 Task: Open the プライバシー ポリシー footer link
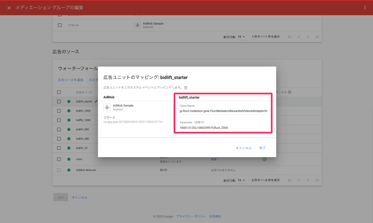coord(191,216)
